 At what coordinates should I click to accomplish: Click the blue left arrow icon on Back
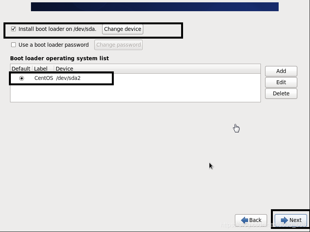pos(245,220)
